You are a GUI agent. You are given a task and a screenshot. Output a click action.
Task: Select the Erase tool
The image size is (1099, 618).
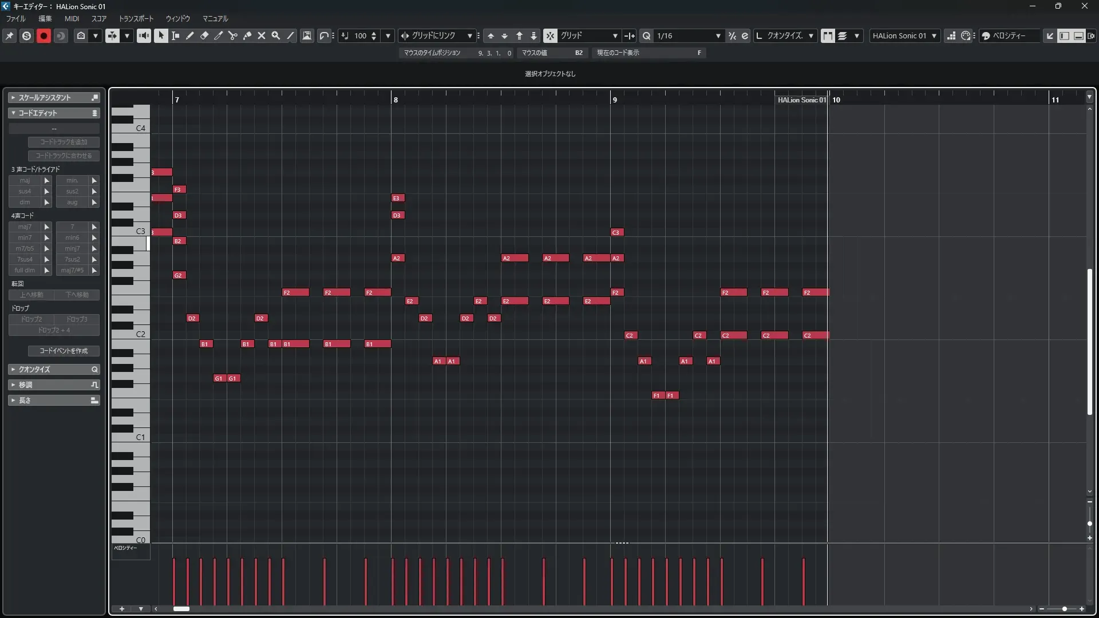204,35
